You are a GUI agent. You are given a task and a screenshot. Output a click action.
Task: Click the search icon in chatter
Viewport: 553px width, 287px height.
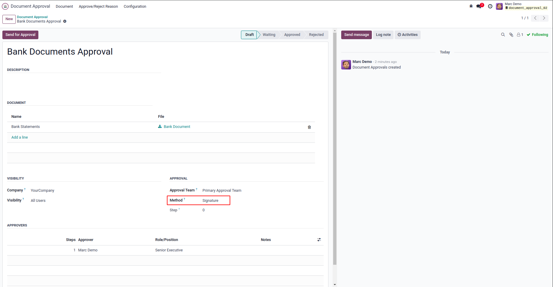coord(503,35)
